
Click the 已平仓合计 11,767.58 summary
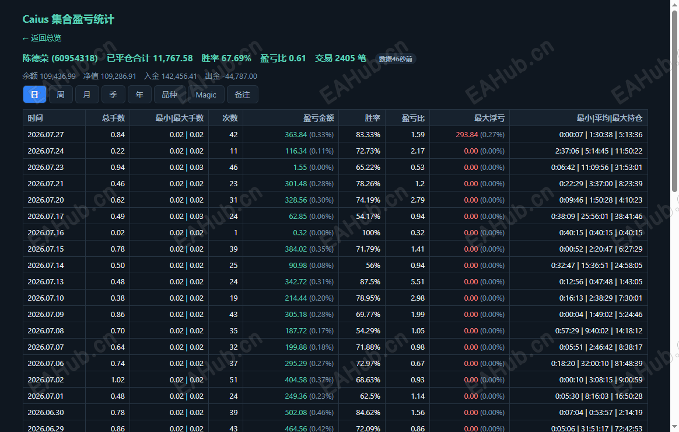[x=150, y=58]
